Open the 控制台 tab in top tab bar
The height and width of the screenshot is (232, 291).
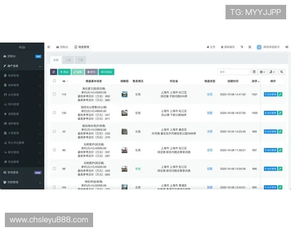click(62, 47)
